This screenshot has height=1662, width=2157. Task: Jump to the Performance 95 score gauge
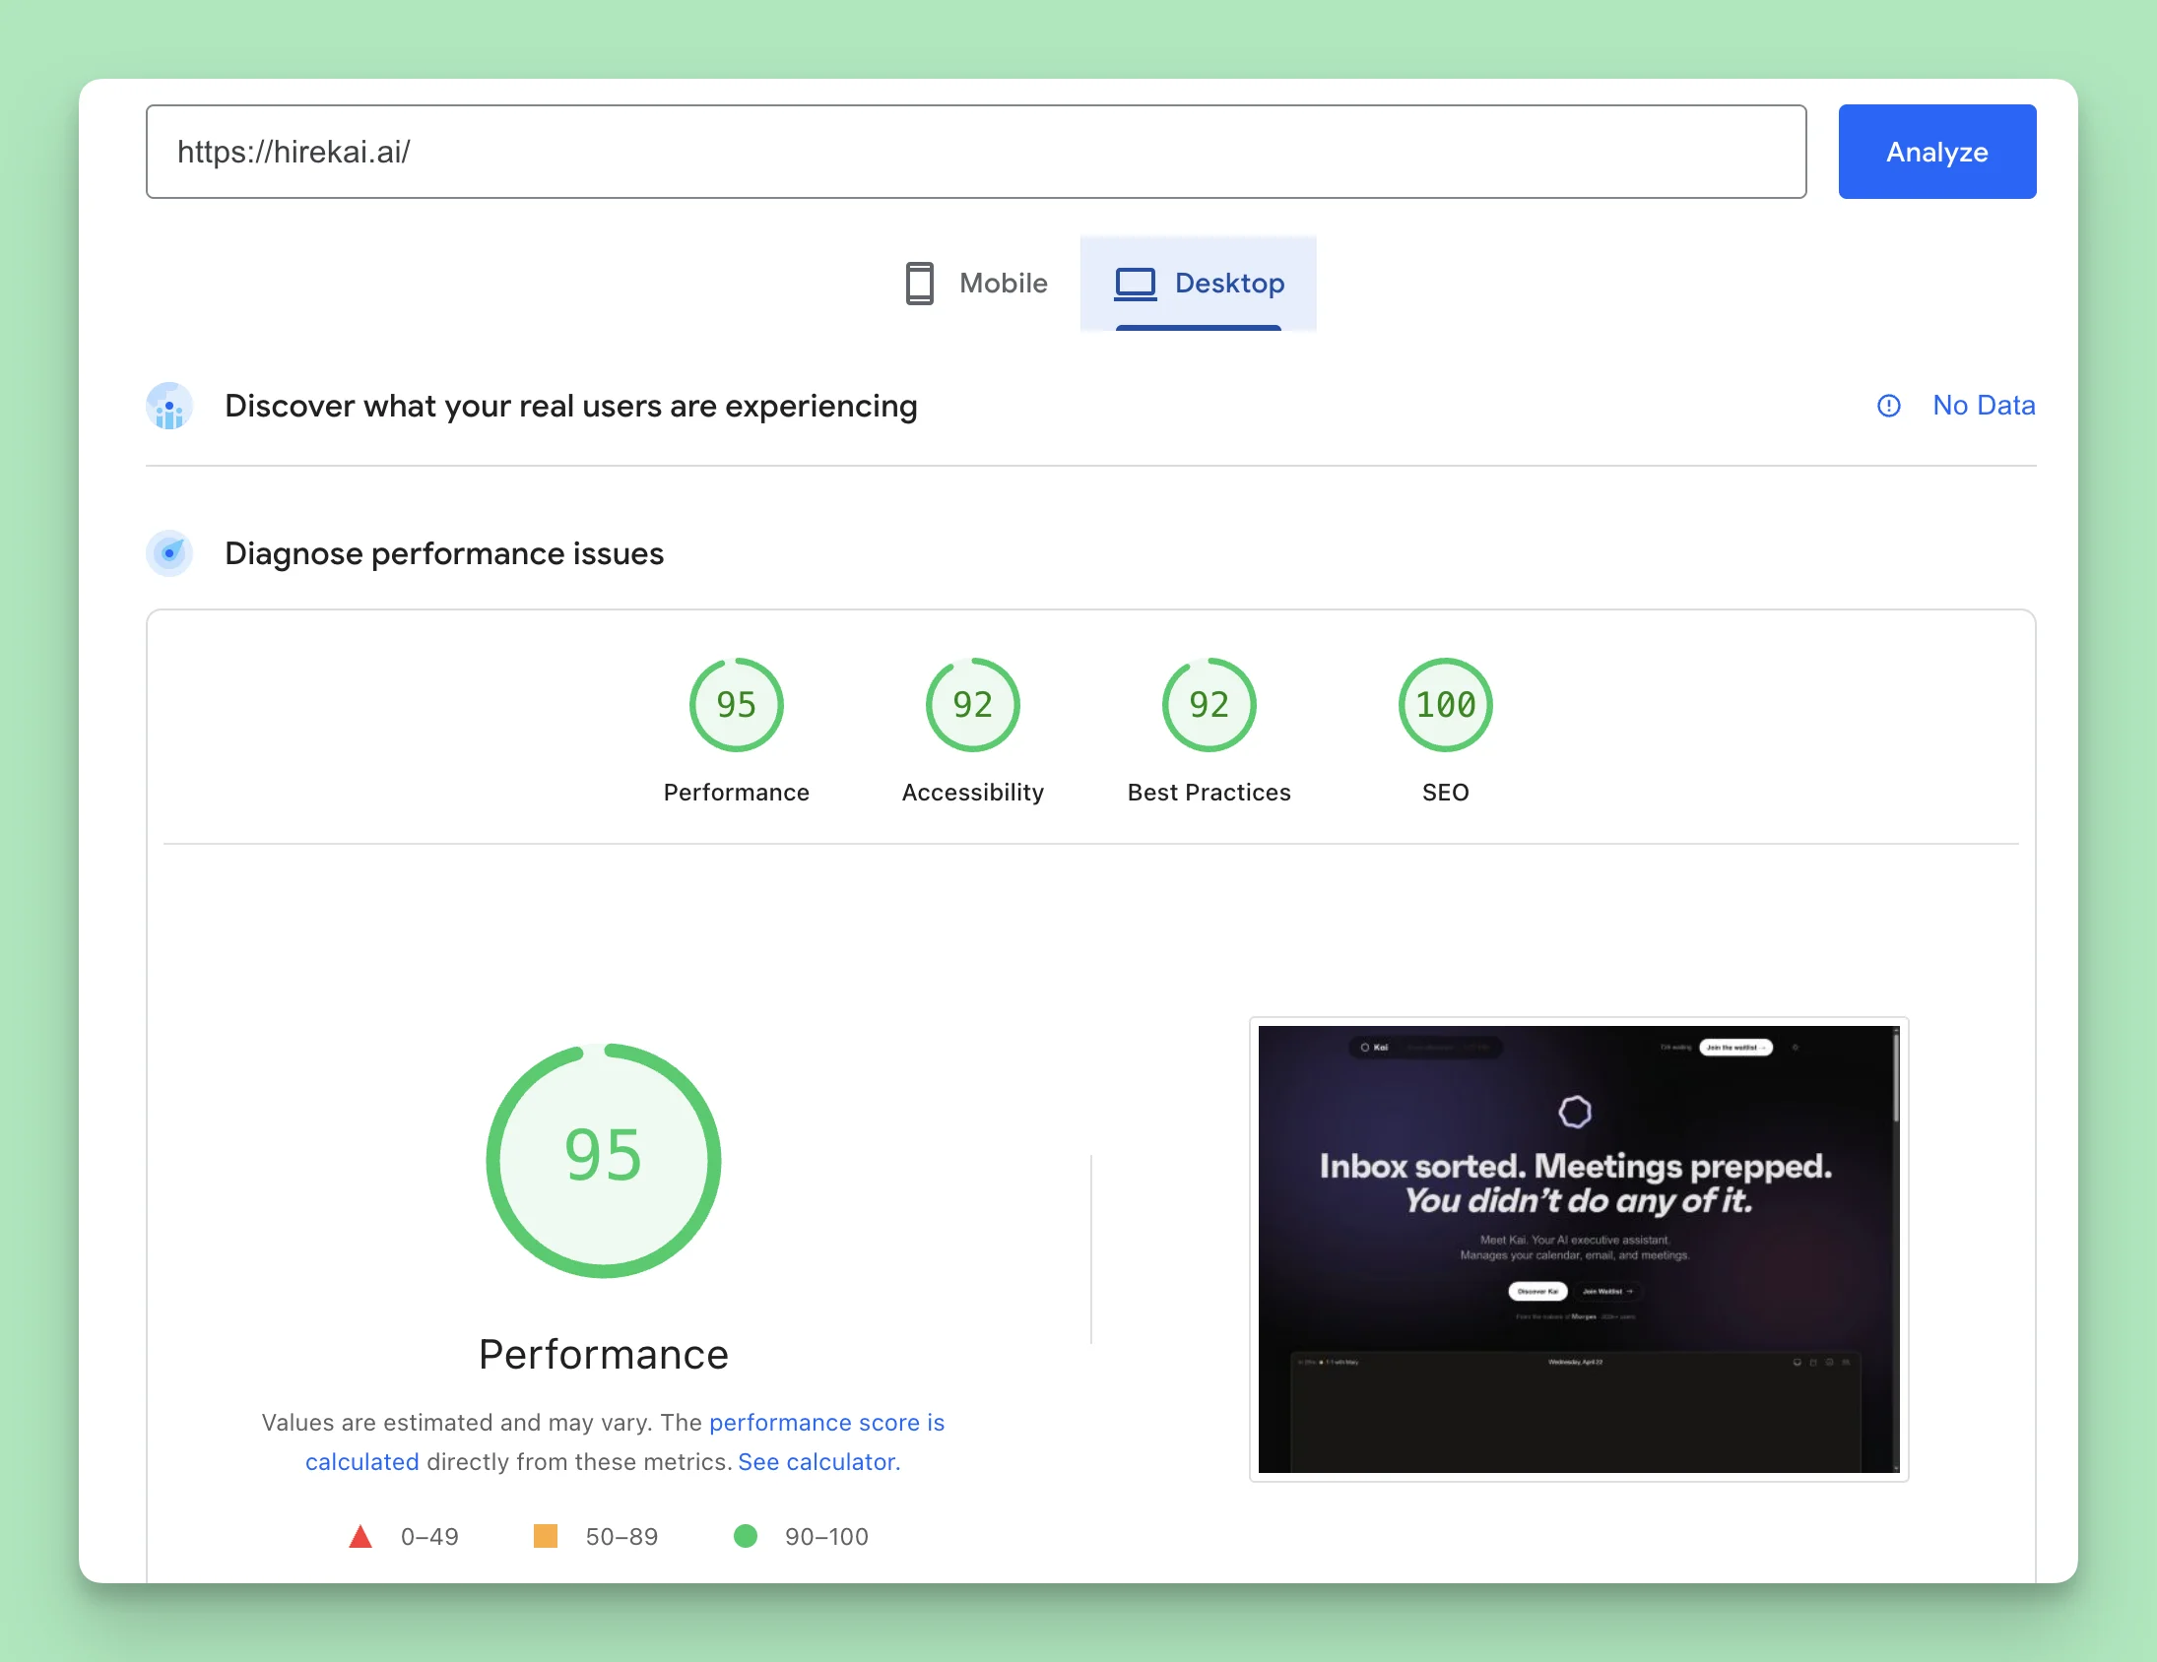coord(736,705)
